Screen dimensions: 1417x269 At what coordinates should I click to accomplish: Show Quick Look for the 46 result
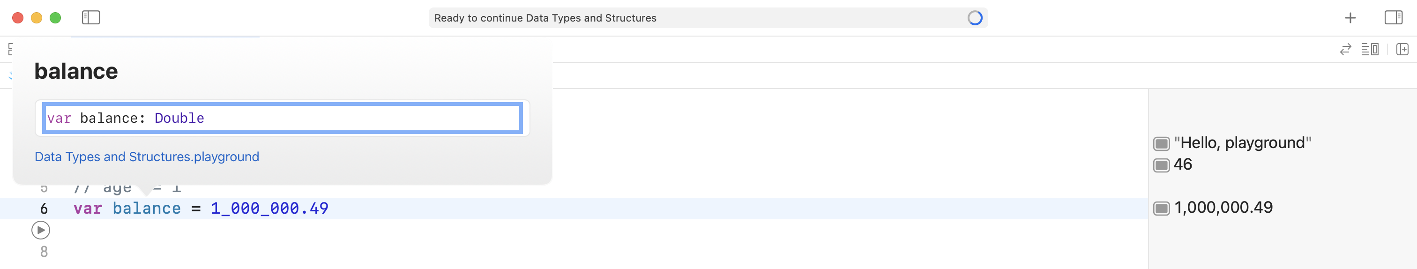click(x=1161, y=165)
